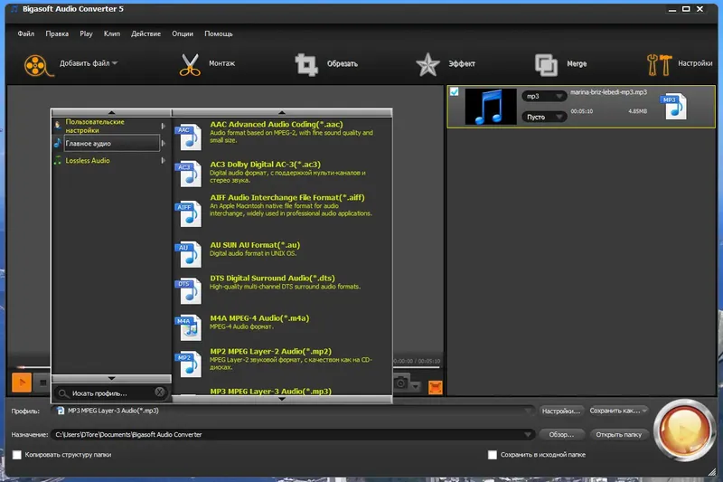This screenshot has height=482, width=723.
Task: Open the Профиль combo box
Action: tap(293, 411)
